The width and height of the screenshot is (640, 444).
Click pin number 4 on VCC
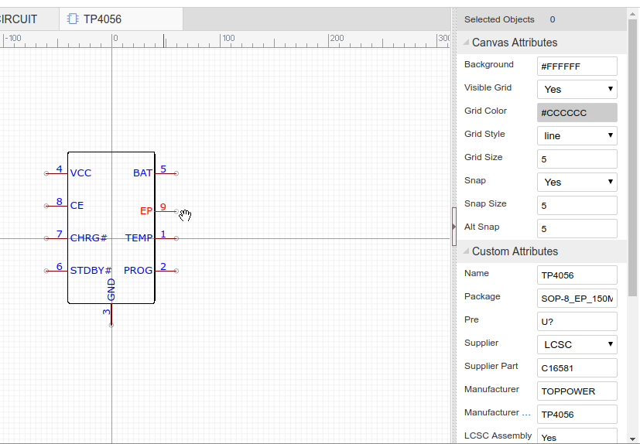(60, 169)
